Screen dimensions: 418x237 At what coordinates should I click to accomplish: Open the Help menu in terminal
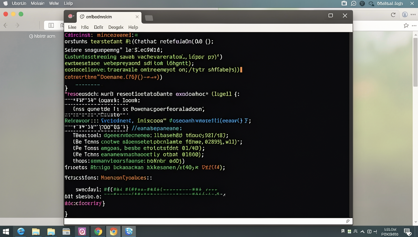(x=133, y=27)
